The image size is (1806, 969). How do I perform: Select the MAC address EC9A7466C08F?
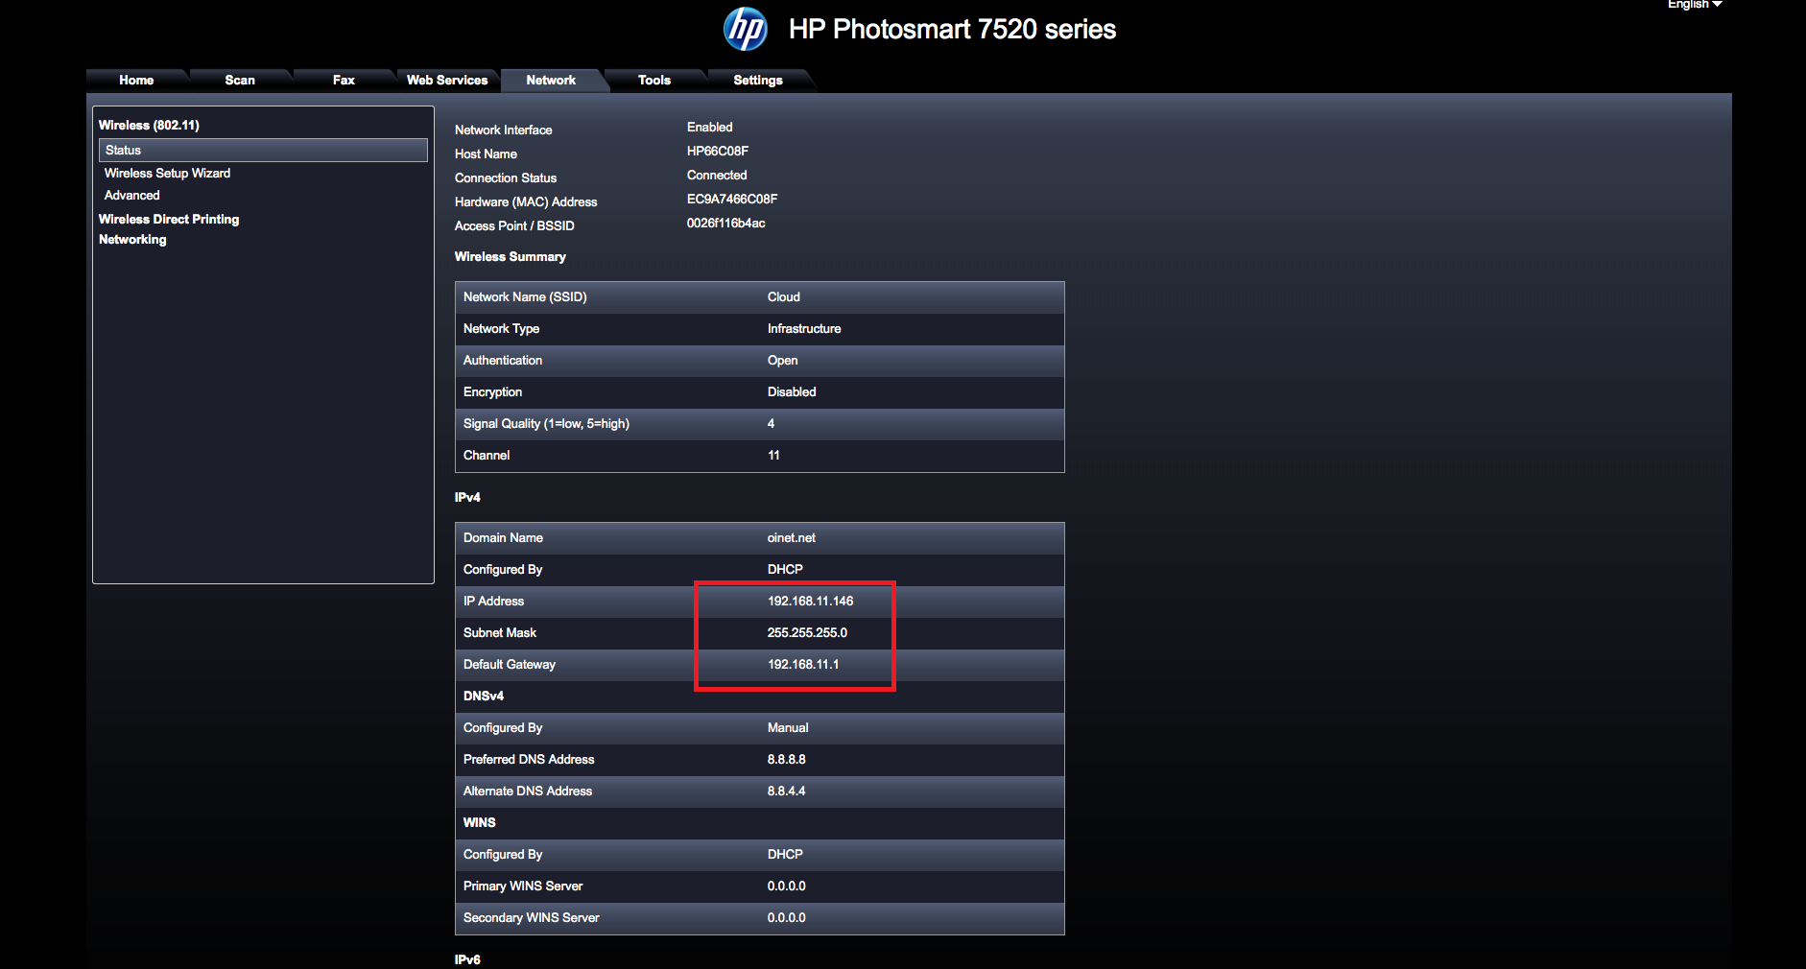pos(732,200)
